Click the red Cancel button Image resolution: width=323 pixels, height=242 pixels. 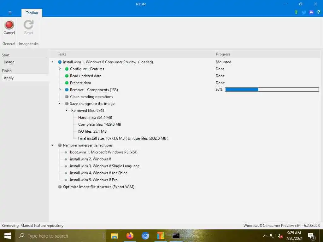(x=9, y=28)
